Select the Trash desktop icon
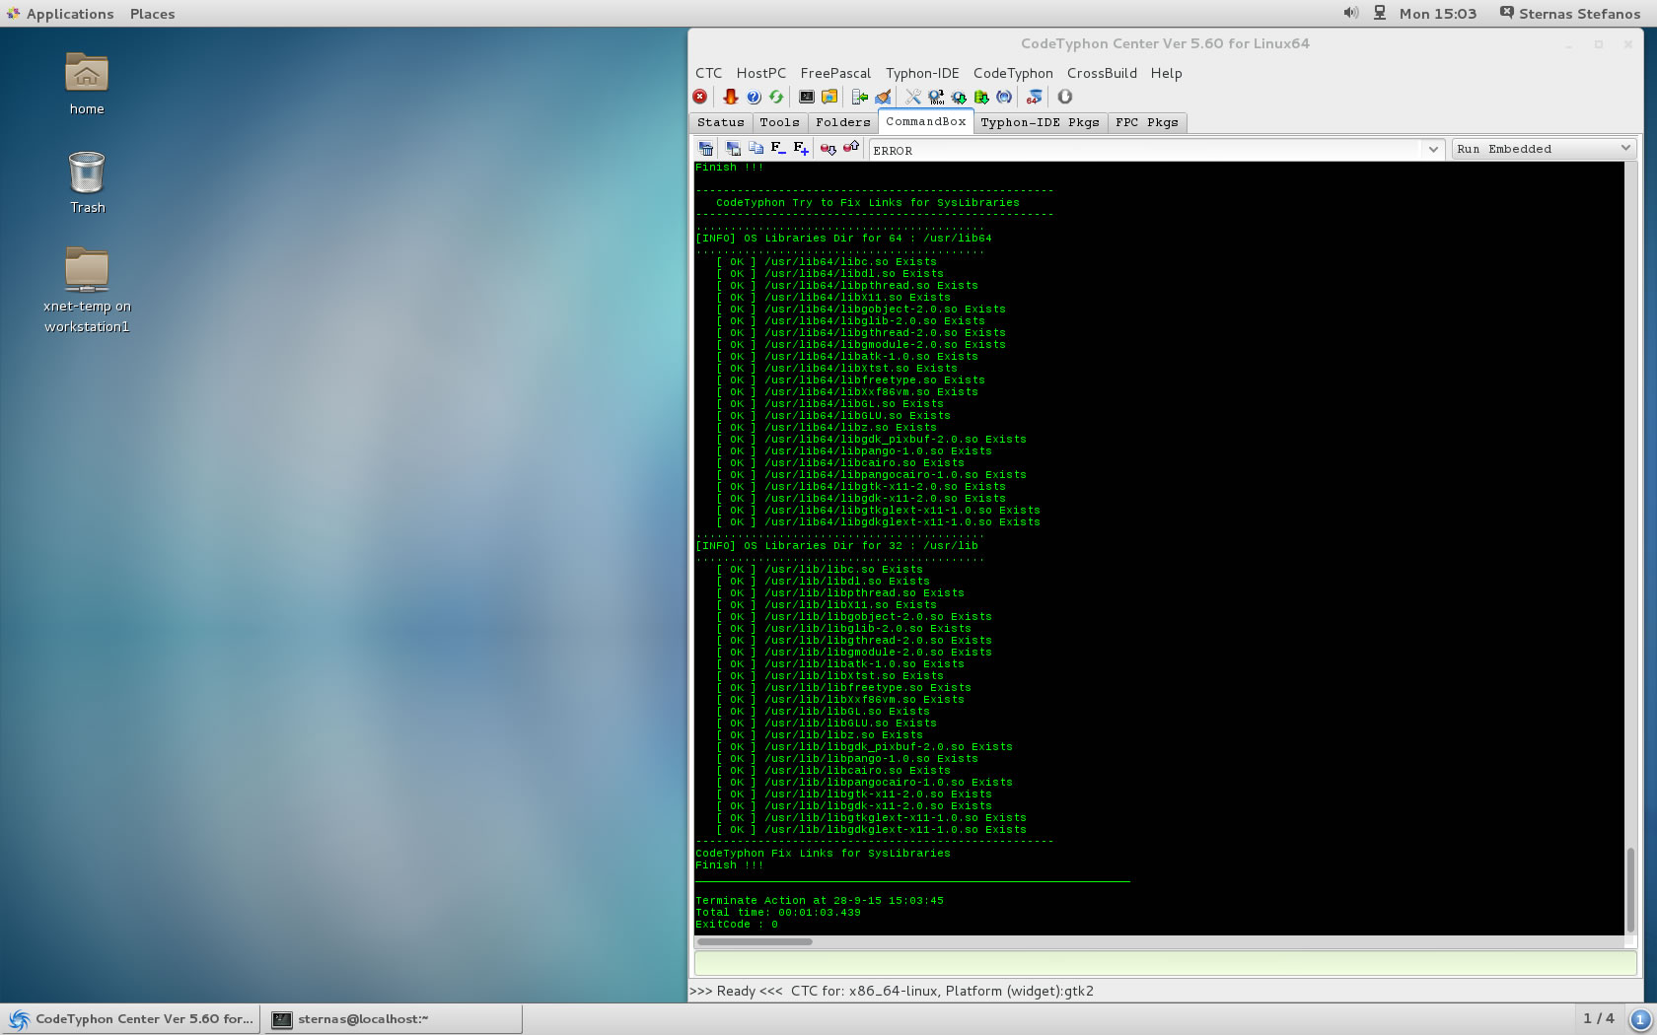The image size is (1657, 1035). [87, 182]
